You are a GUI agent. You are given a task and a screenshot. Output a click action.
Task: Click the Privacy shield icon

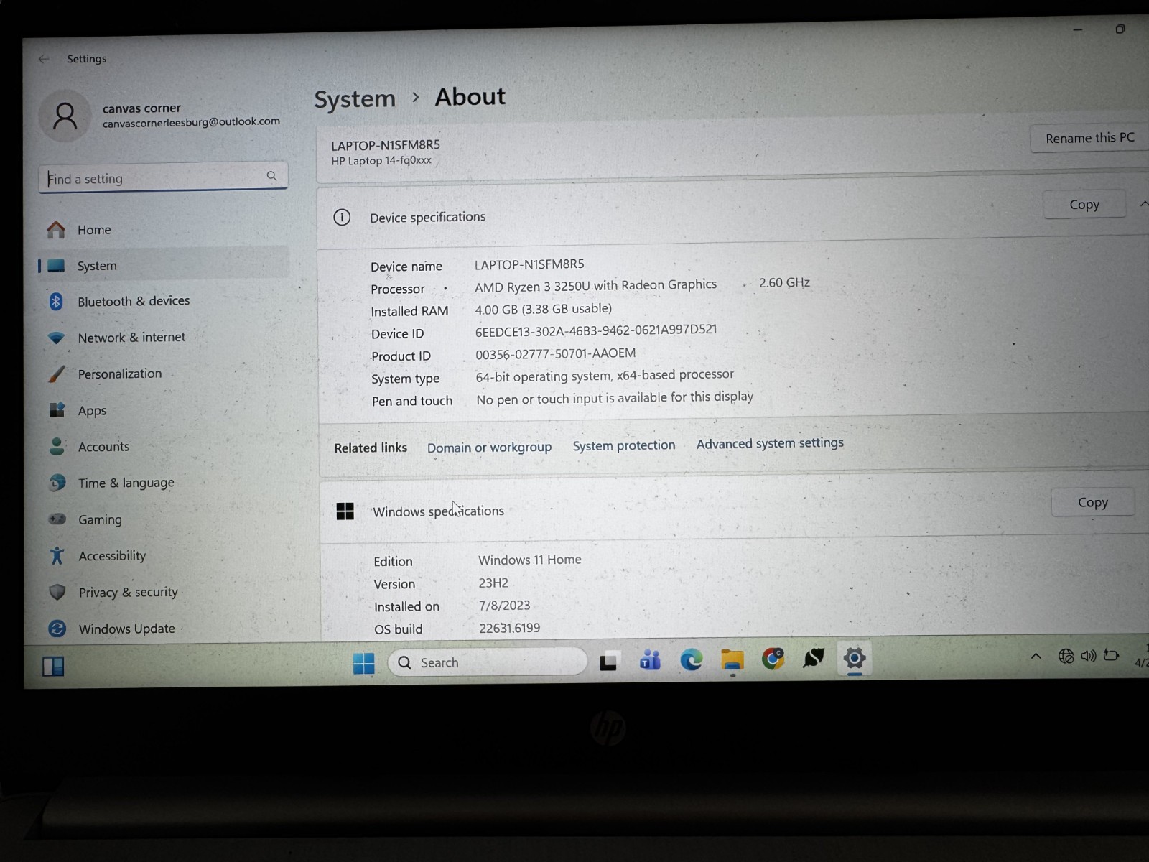[57, 592]
